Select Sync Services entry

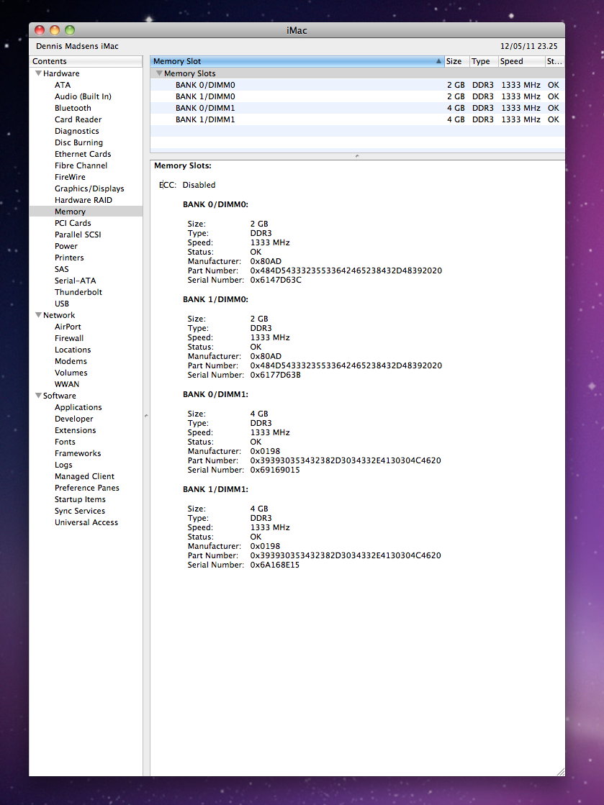(80, 511)
